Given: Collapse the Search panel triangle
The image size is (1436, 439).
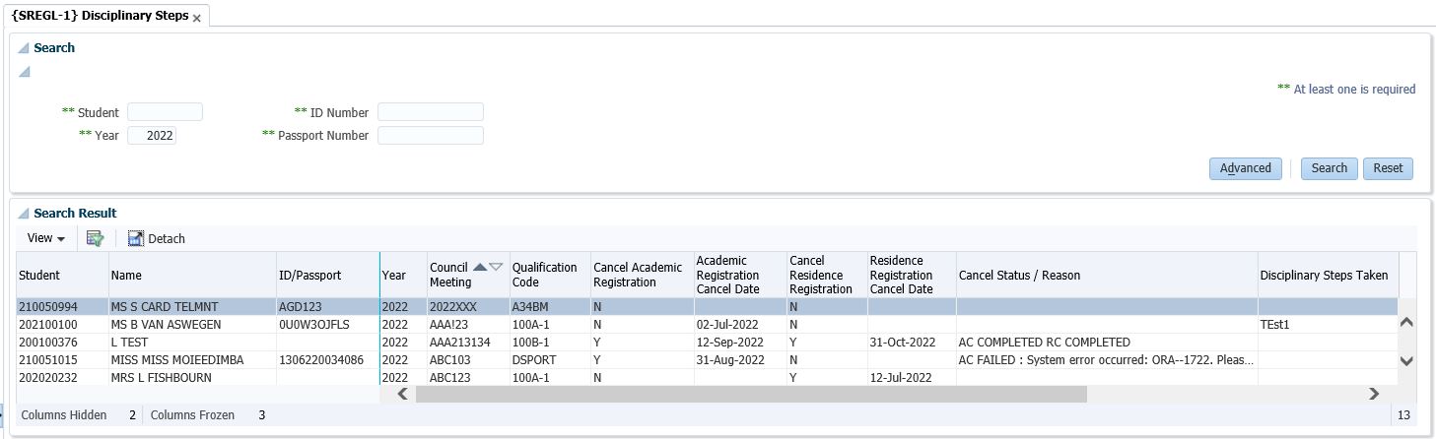Looking at the screenshot, I should pos(24,48).
